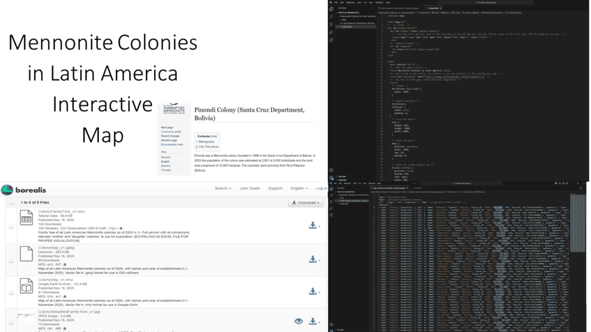Screen dimensions: 591x332
Task: Expand the Search dropdown in Borealis navbar
Action: click(223, 188)
